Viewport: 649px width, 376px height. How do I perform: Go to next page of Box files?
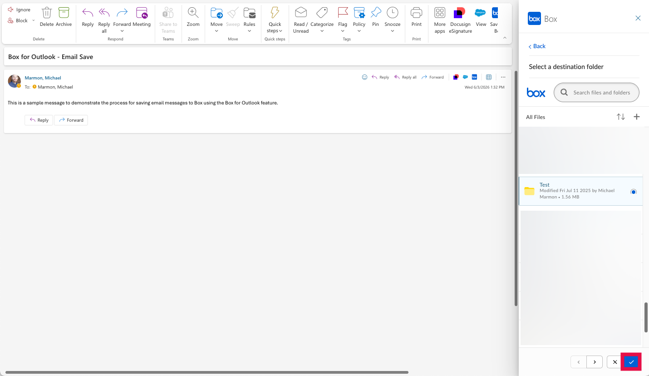(595, 362)
